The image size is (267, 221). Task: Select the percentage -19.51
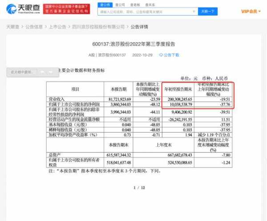pos(225,99)
